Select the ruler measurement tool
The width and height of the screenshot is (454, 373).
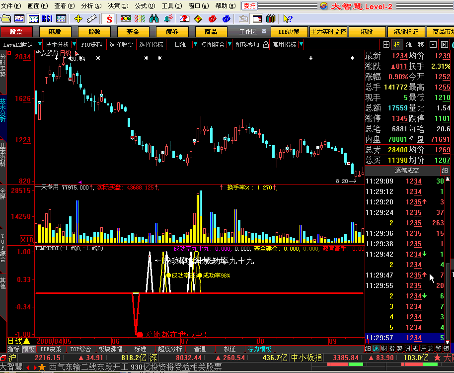coord(92,19)
